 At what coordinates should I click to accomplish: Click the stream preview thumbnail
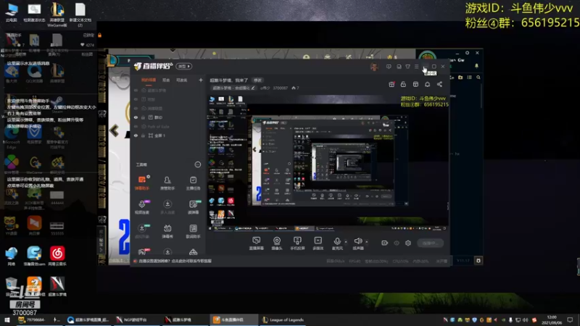point(328,163)
